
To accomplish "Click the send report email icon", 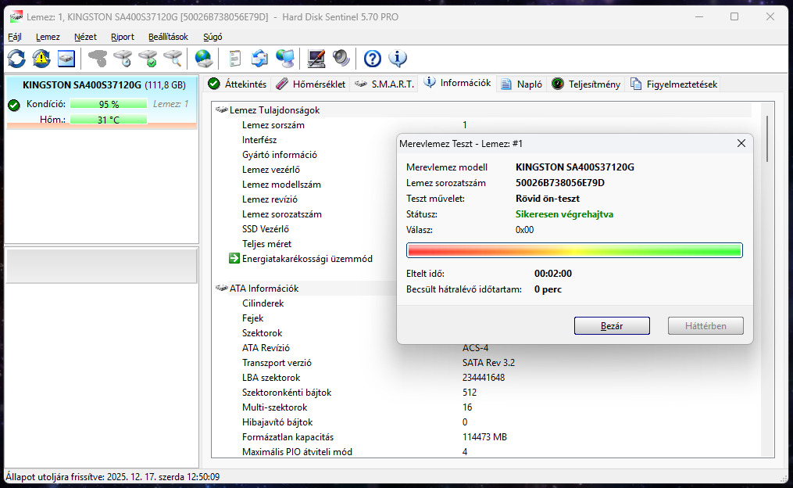I will point(260,59).
